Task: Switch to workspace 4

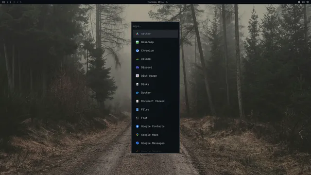Action: coord(17,2)
